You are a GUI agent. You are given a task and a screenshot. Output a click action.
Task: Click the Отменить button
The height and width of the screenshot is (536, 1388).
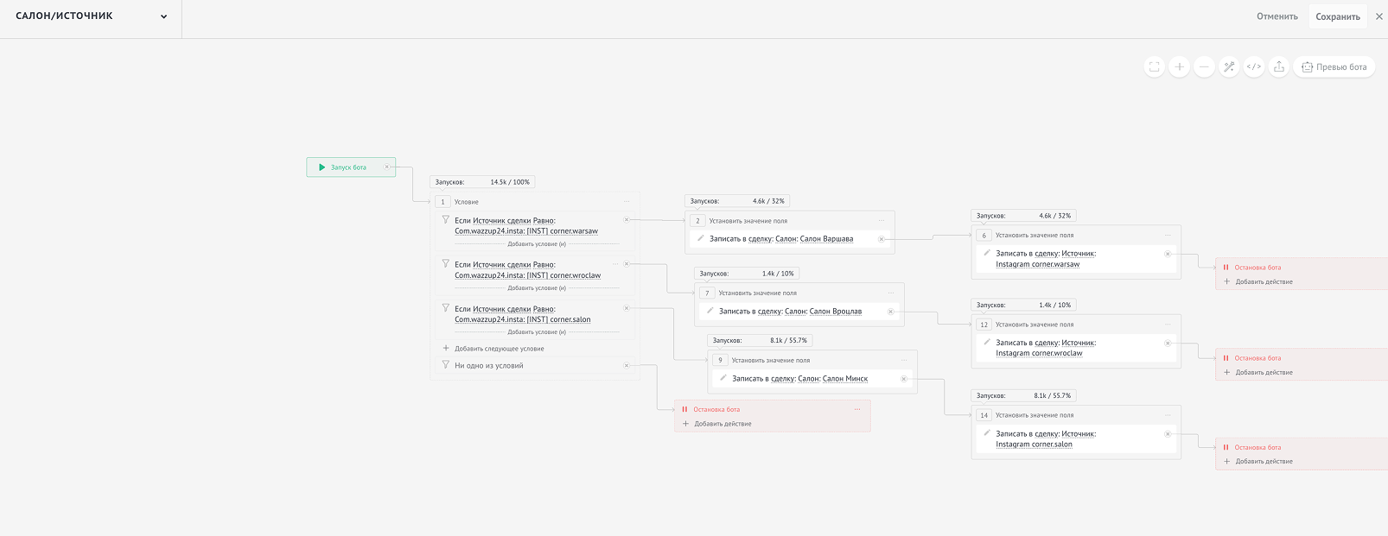pyautogui.click(x=1277, y=16)
